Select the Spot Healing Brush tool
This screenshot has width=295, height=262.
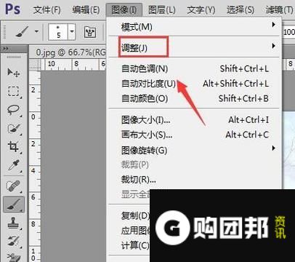click(x=14, y=186)
